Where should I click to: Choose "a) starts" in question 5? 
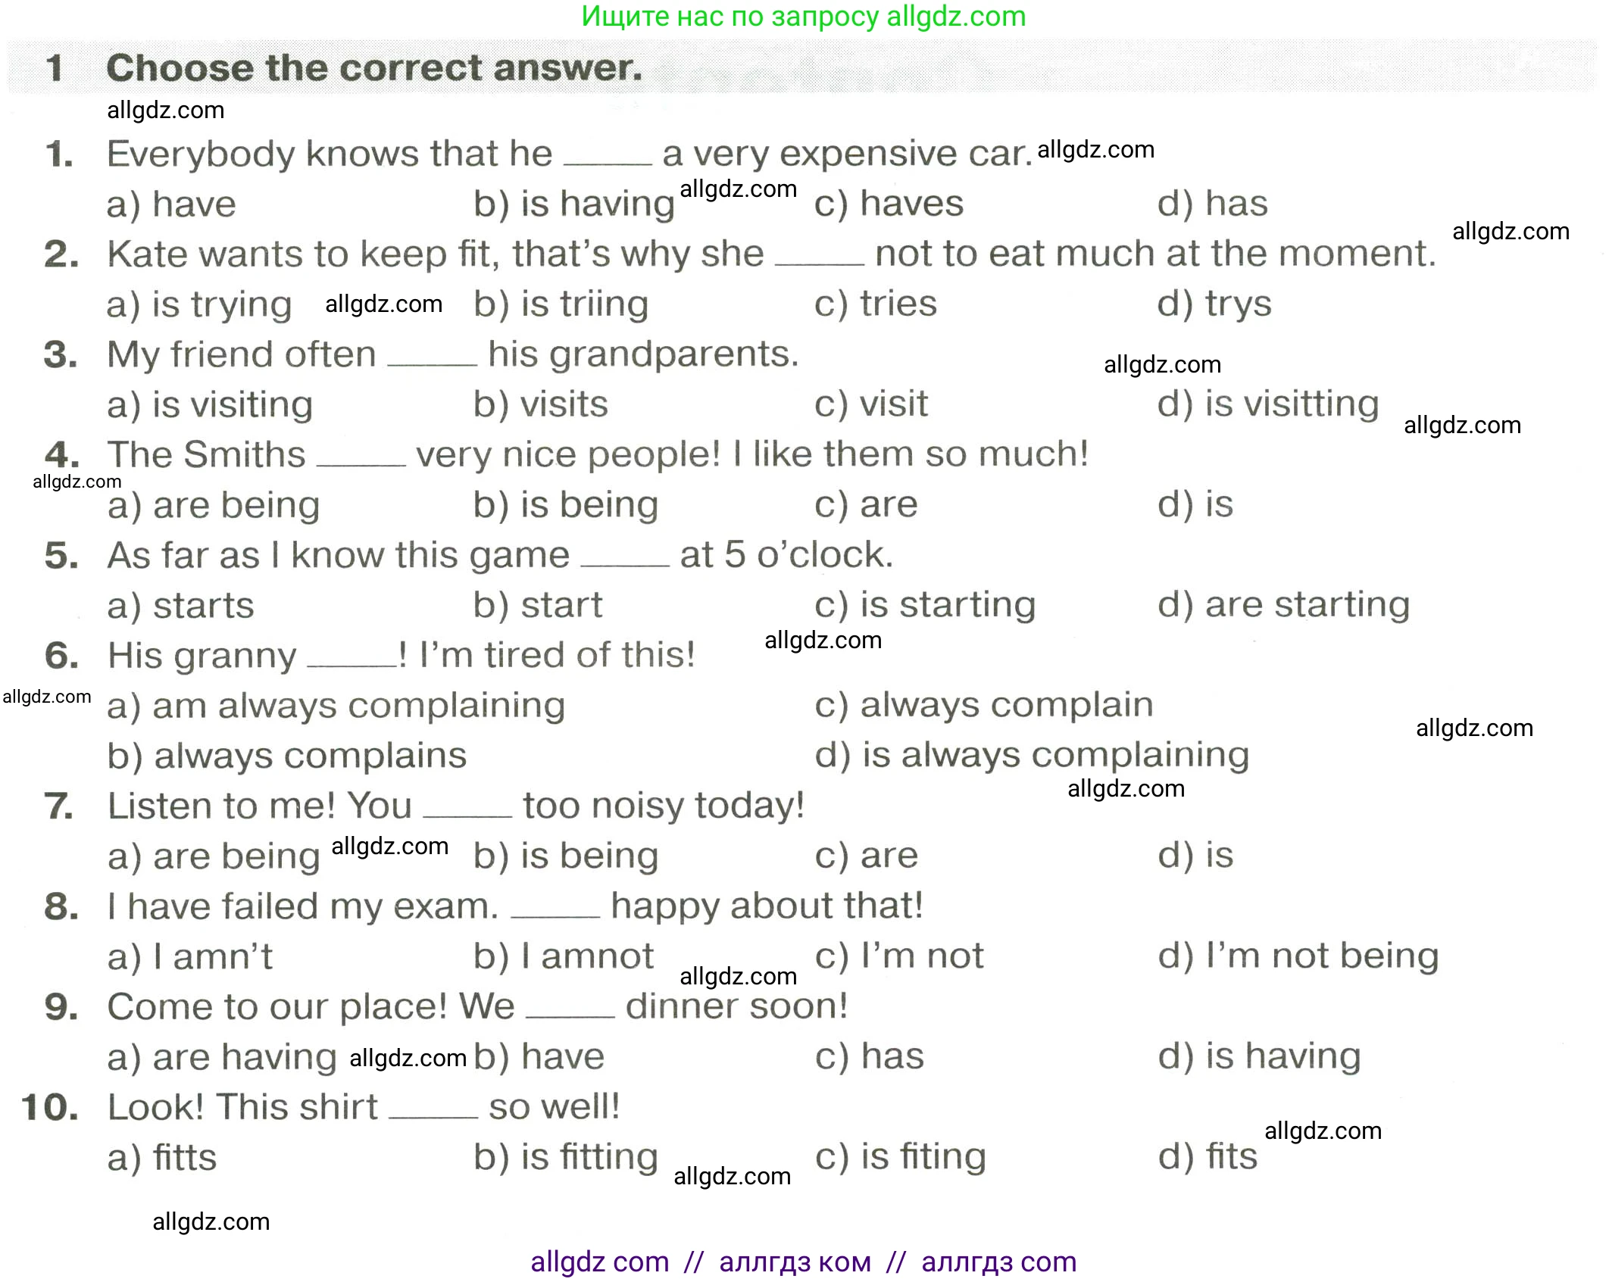point(180,606)
